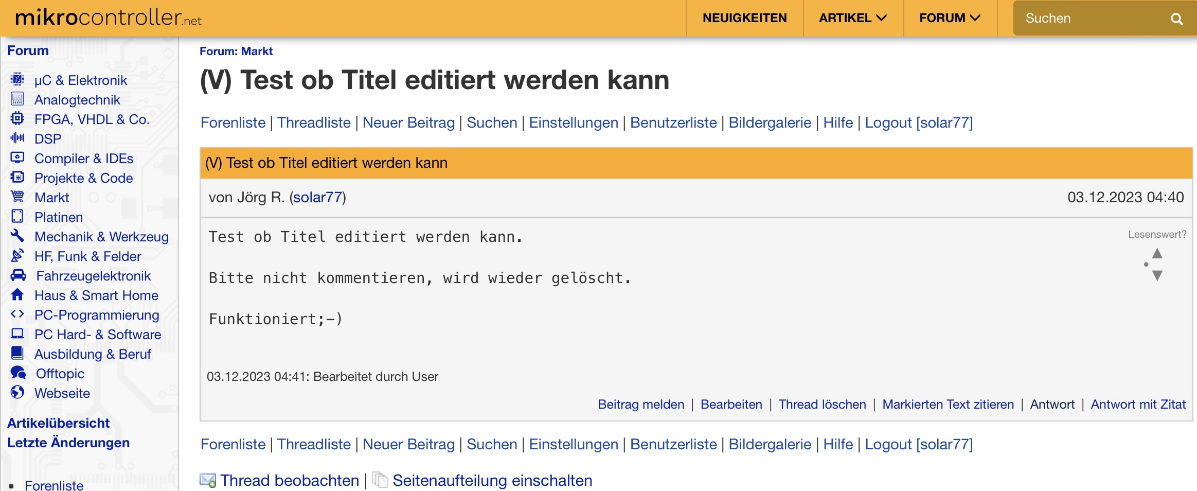Open Bildergalerie in the bottom thread navigation
Image resolution: width=1197 pixels, height=491 pixels.
pos(770,444)
